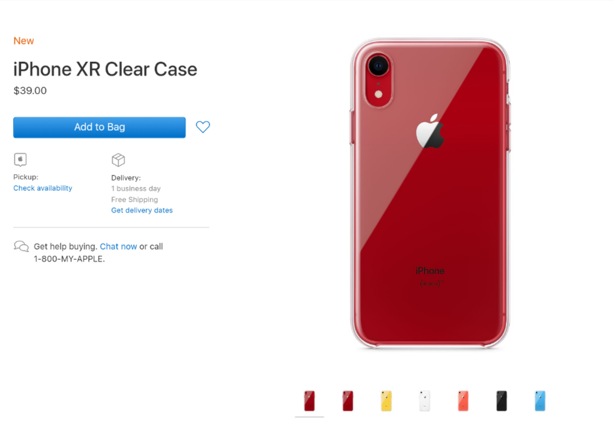Open Check availability link for pickup
Screen dimensions: 614x444
click(x=43, y=188)
